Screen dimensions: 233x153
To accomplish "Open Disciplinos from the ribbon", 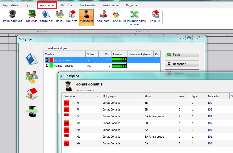I will [x=46, y=16].
